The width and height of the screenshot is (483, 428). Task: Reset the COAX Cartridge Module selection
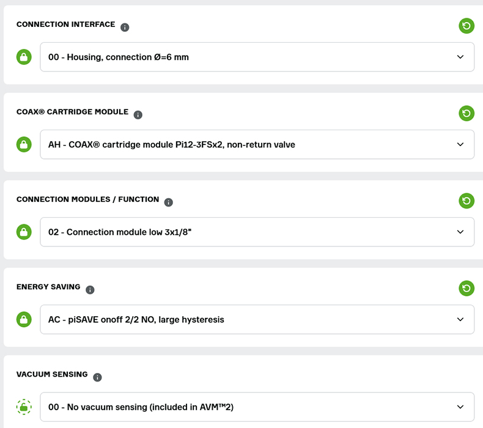pos(466,113)
